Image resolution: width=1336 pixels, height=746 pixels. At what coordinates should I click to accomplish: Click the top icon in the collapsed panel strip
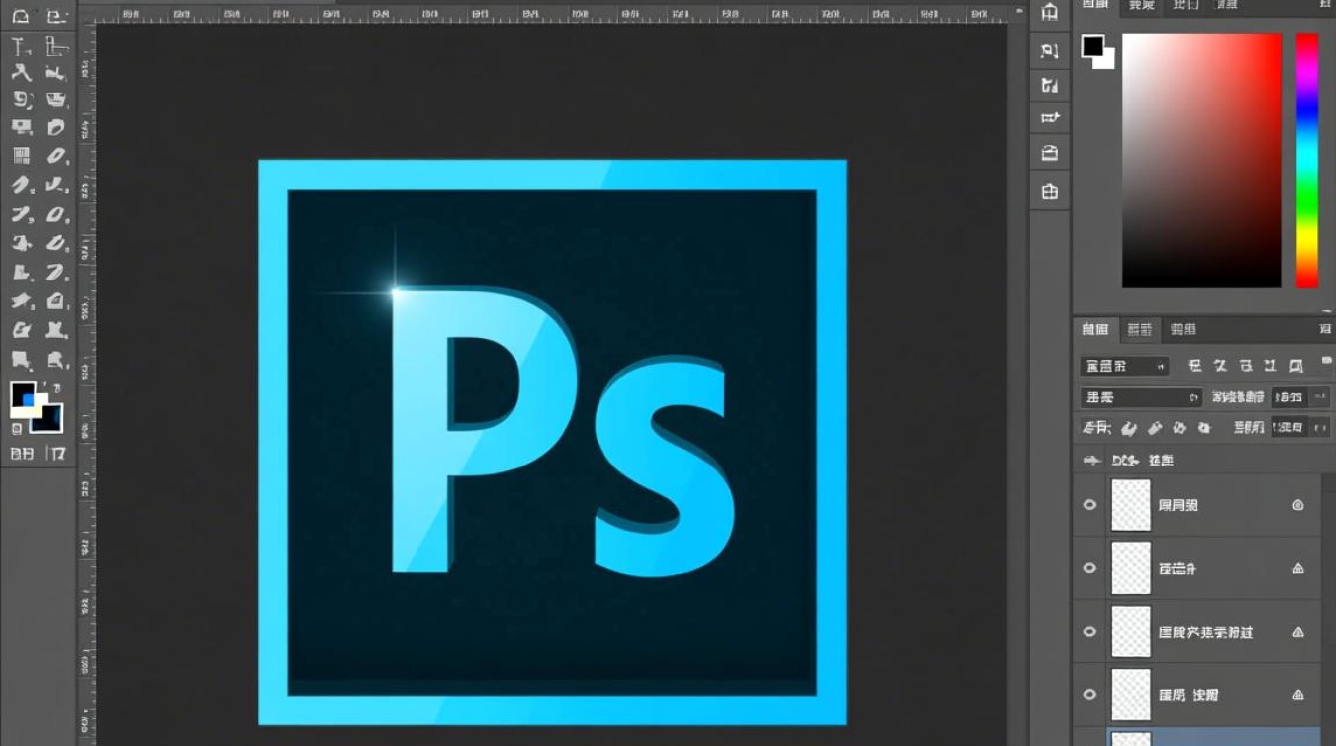(x=1050, y=13)
